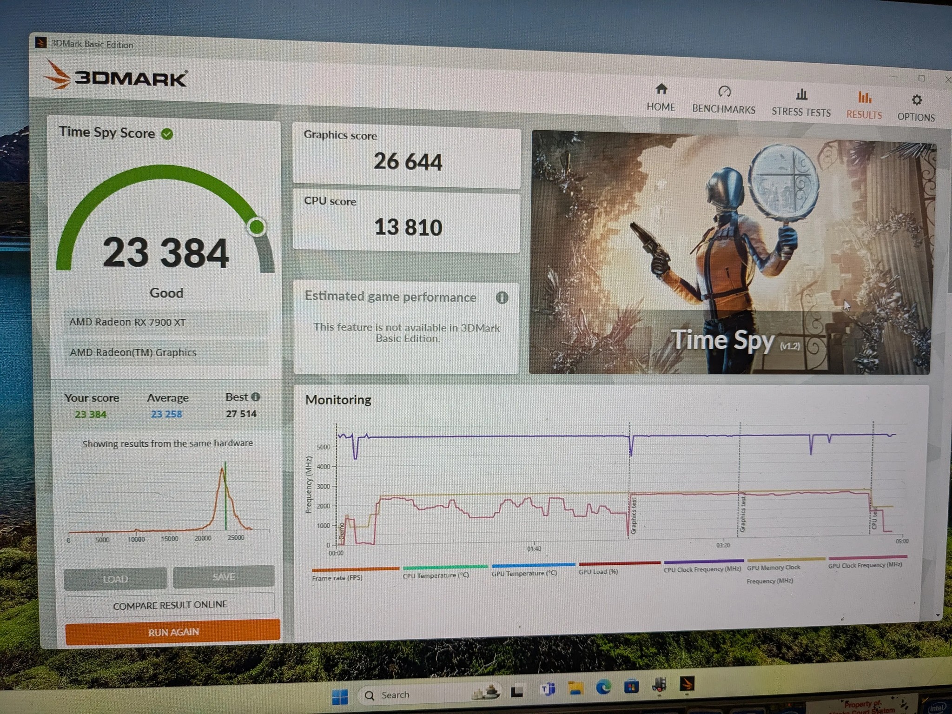Click the 3DMark logo
The width and height of the screenshot is (952, 714).
click(x=116, y=76)
